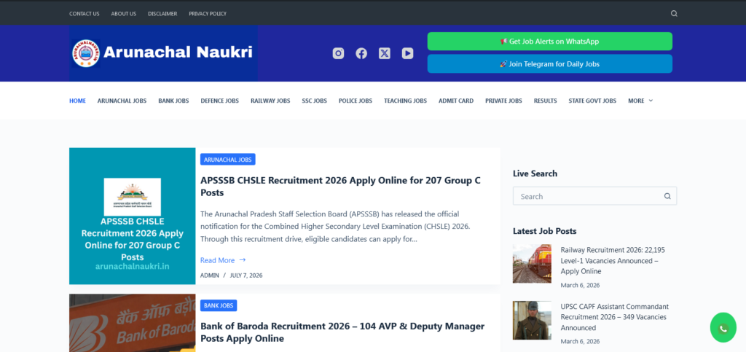Click the Latest Job Posts heading
Screen dimensions: 746x352
545,231
